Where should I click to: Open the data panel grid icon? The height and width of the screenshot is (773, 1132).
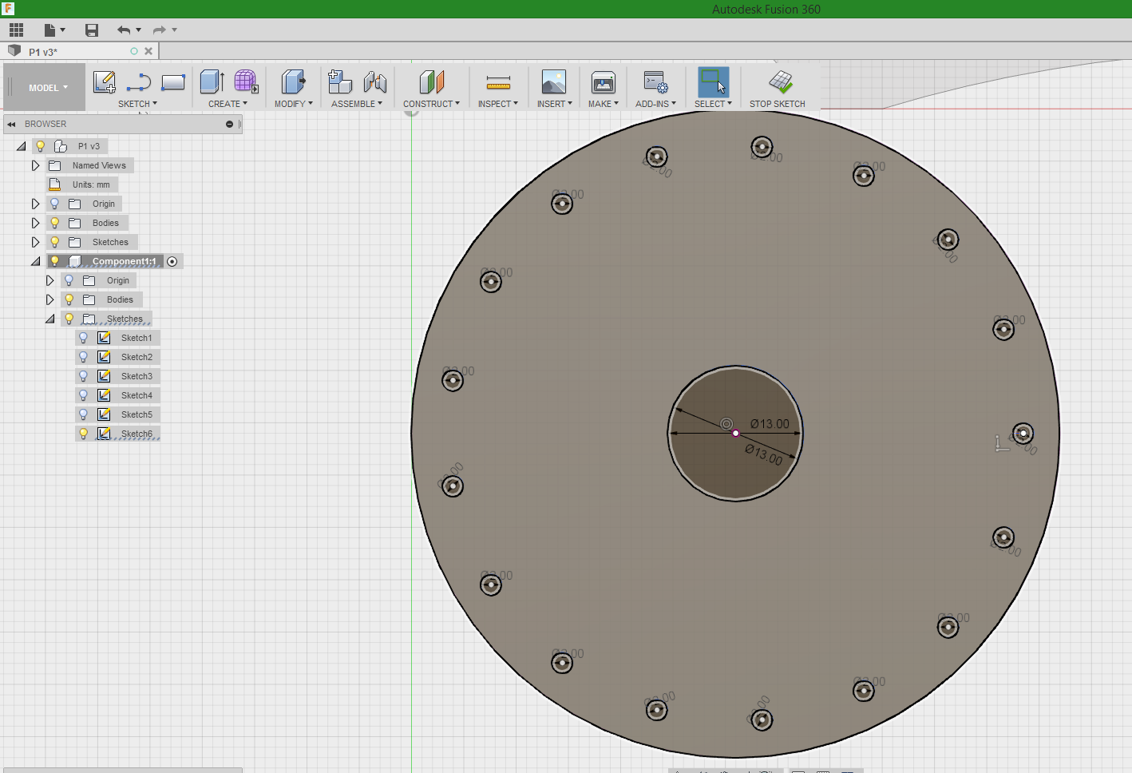point(16,30)
